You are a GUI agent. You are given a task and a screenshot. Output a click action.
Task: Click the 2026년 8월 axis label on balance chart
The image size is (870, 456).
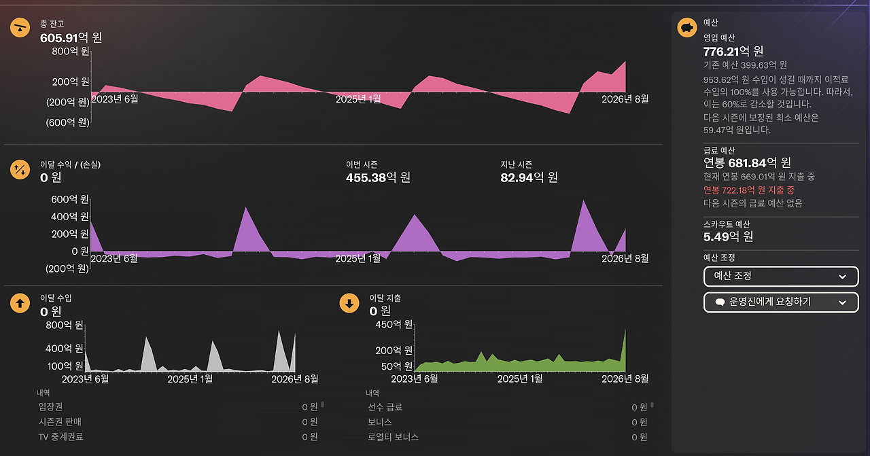click(627, 98)
